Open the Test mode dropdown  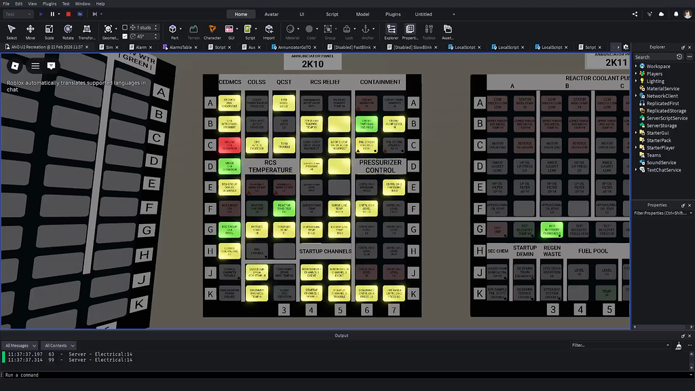(x=18, y=14)
